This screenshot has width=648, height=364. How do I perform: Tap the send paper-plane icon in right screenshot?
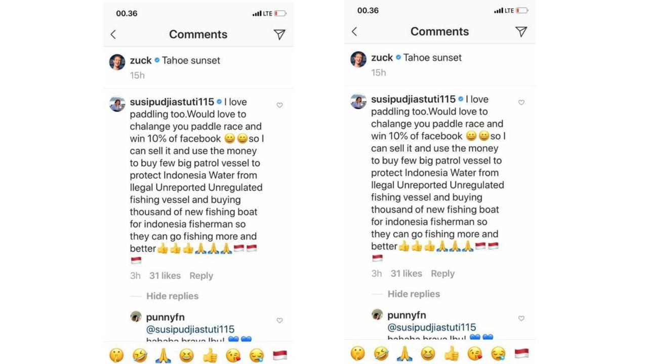pos(521,31)
